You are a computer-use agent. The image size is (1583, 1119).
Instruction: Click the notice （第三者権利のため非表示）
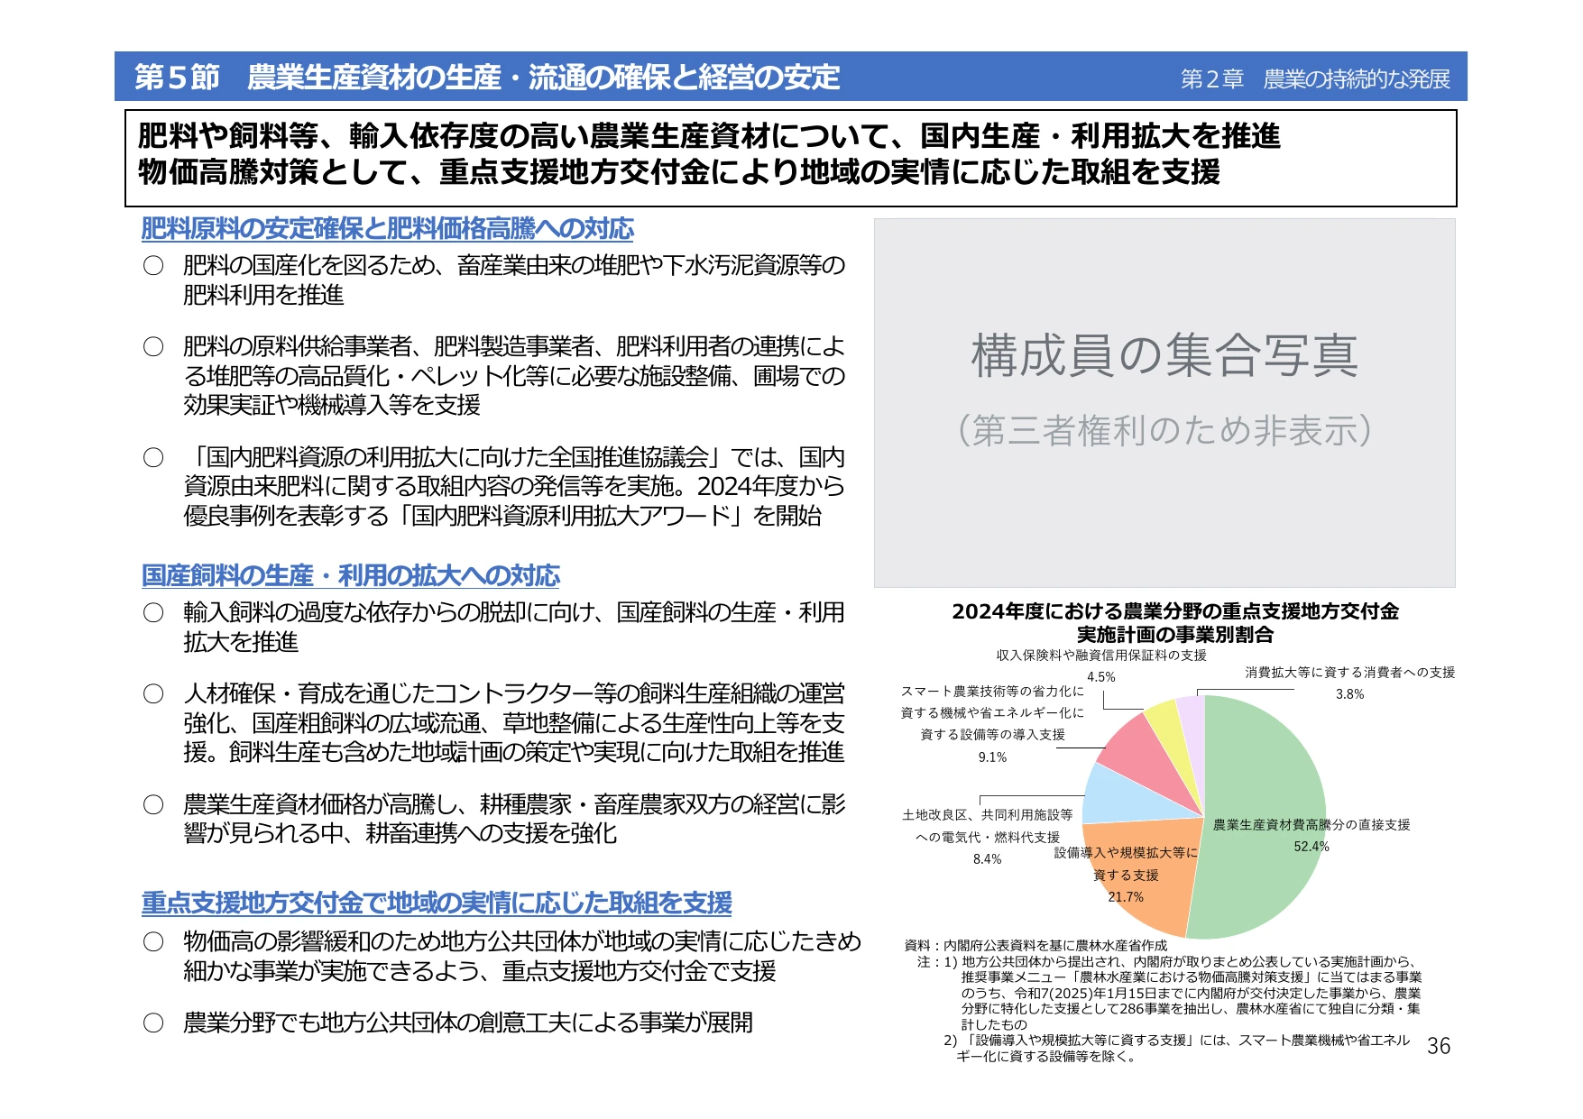pyautogui.click(x=1164, y=431)
